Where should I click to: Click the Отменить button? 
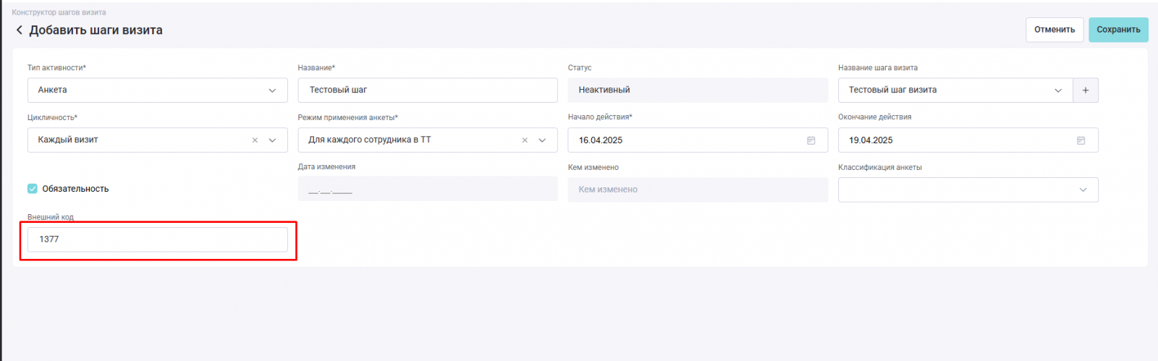click(1055, 30)
